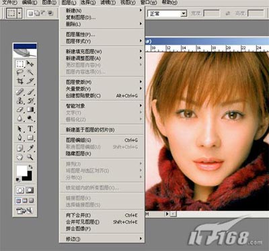Screen dimensions: 269x251
Task: Choose Add to Selection mode
Action: coord(37,13)
